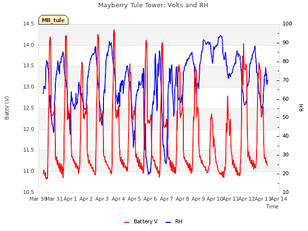Click the 13.5 voltage axis value

point(29,66)
